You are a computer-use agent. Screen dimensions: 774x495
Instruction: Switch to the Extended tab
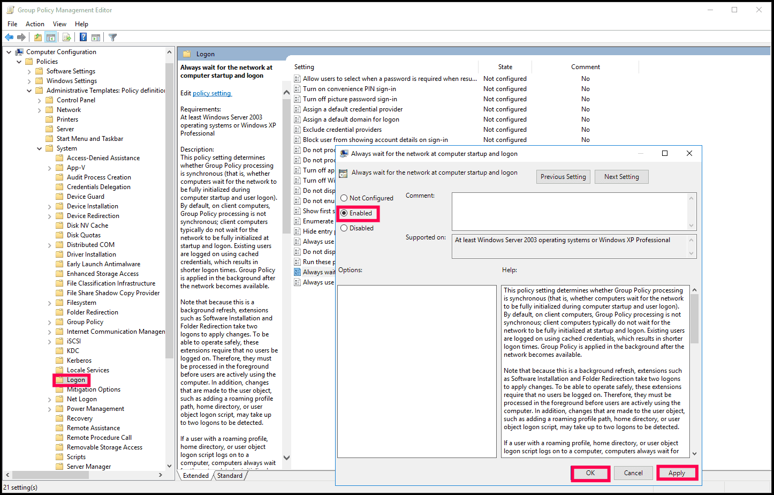click(x=195, y=476)
